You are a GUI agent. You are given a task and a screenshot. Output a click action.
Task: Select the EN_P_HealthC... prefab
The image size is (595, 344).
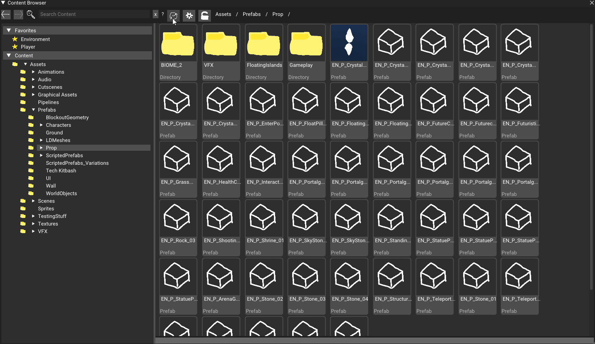point(221,169)
